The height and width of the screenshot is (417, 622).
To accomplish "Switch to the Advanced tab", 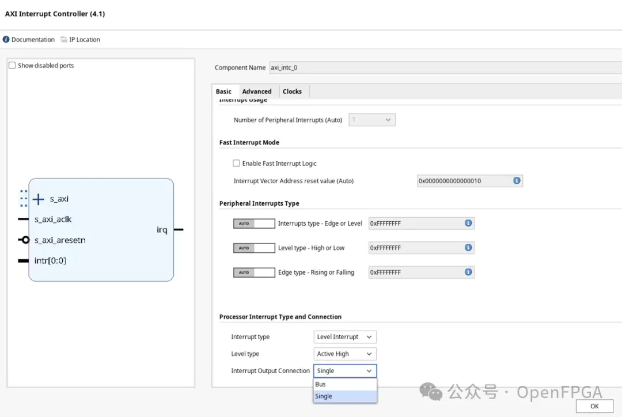I will [x=256, y=92].
